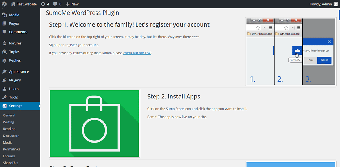Open Media settings submenu link
Screen dimensions: 340x167
click(8, 142)
